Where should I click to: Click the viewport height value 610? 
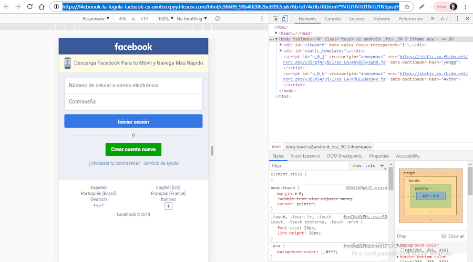[144, 18]
